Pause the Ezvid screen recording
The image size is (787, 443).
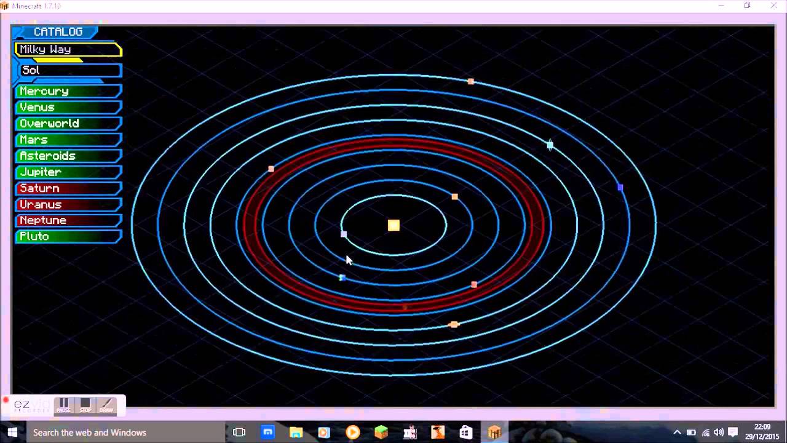coord(63,405)
